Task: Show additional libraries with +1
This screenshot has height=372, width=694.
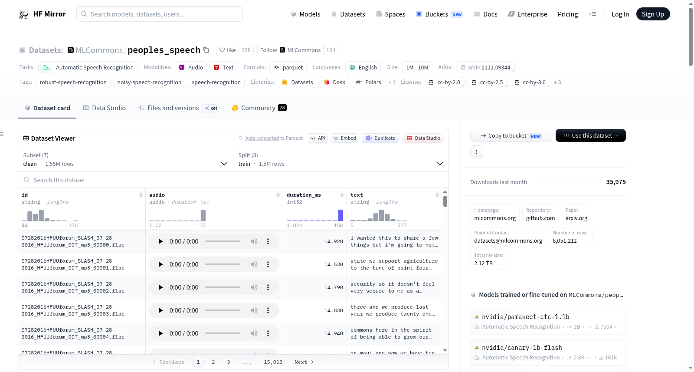Action: click(x=392, y=82)
